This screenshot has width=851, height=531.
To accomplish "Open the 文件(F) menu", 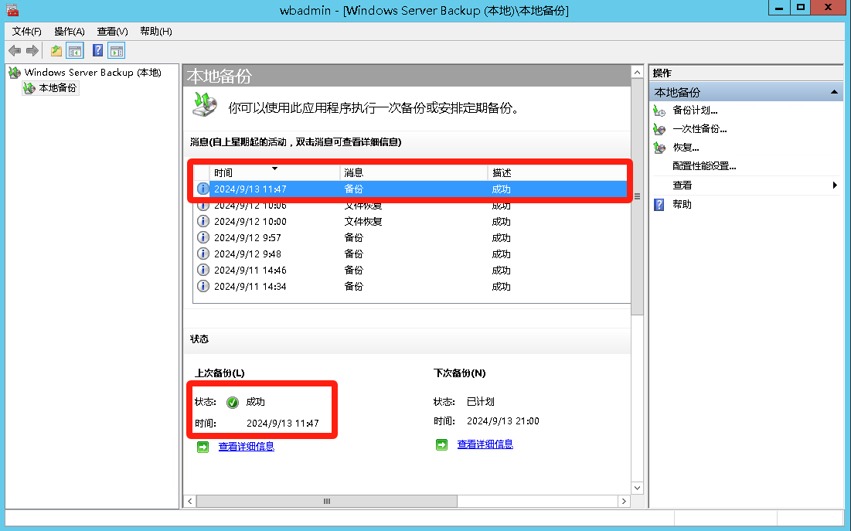I will point(27,32).
